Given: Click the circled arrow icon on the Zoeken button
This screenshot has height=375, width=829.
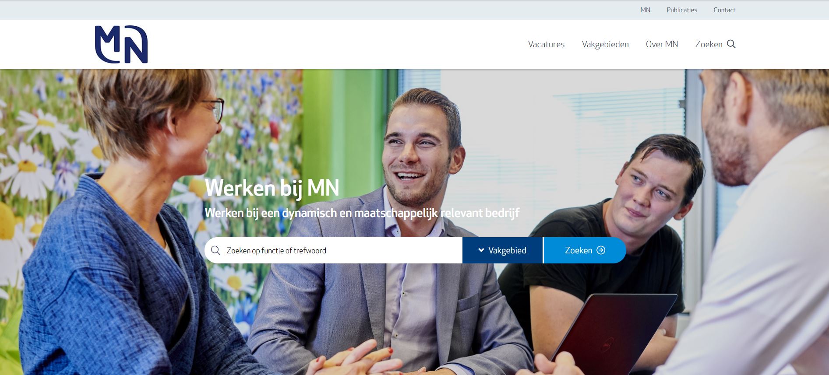Looking at the screenshot, I should click(x=601, y=250).
